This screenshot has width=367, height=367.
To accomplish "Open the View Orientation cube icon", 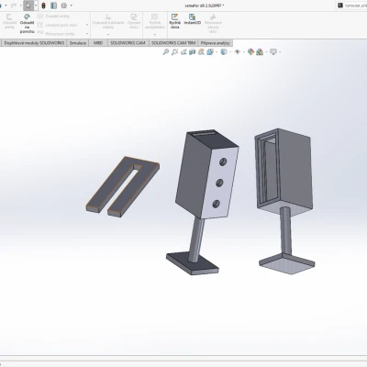I will coord(210,52).
